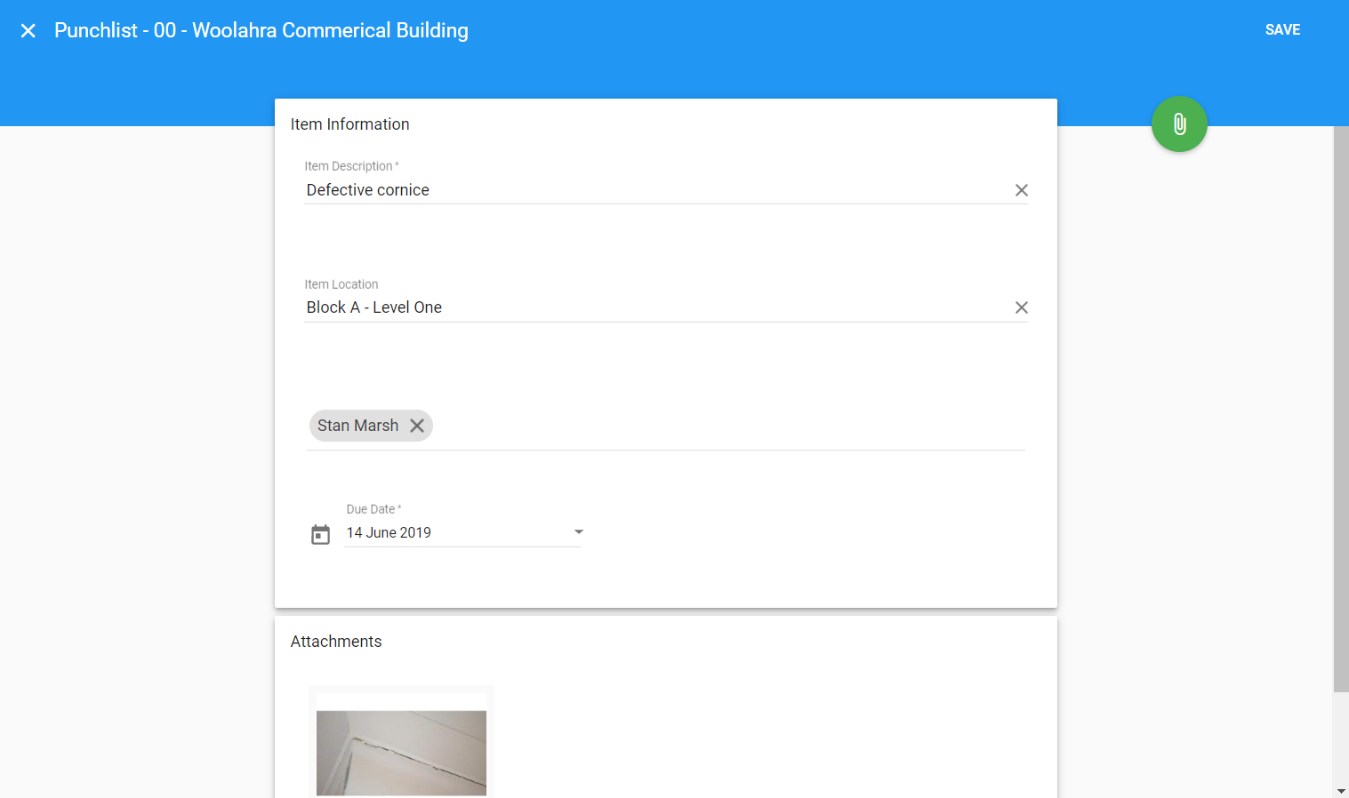Image resolution: width=1349 pixels, height=798 pixels.
Task: Open the calendar icon beside Due Date
Action: [321, 534]
